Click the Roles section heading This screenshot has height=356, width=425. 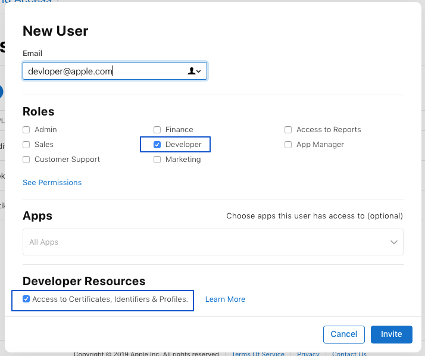click(x=39, y=111)
